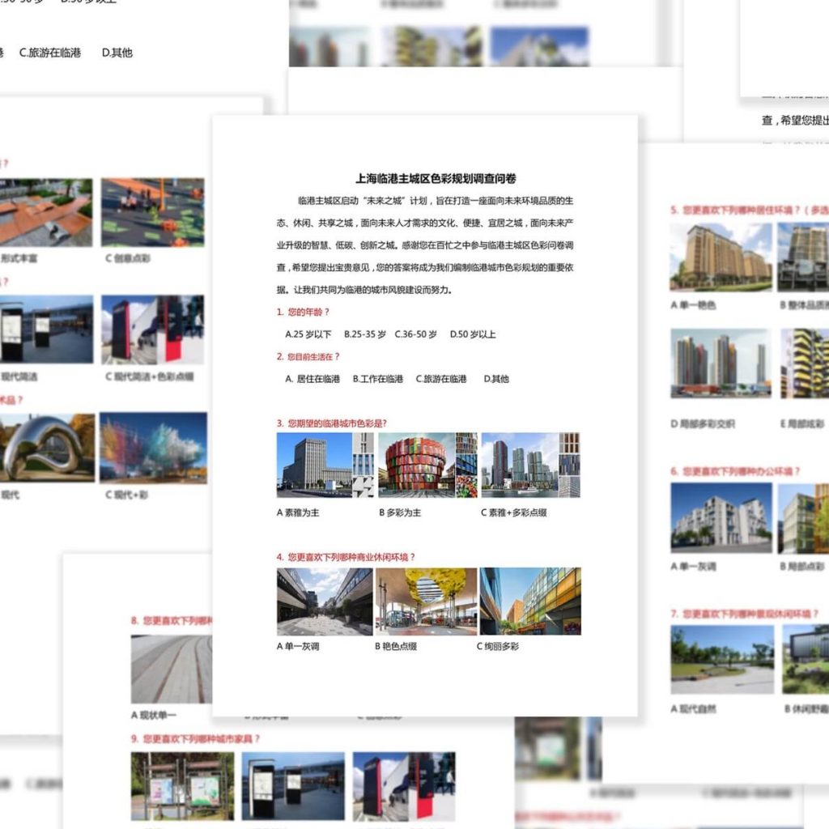
Task: Click caption A 现代自然
Action: click(x=693, y=708)
